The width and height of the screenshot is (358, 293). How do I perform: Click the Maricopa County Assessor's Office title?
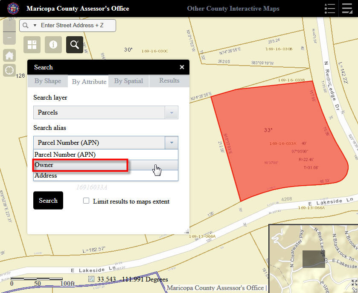78,9
